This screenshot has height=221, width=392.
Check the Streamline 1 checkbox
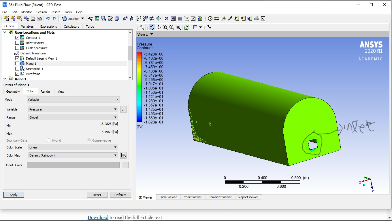(17, 69)
